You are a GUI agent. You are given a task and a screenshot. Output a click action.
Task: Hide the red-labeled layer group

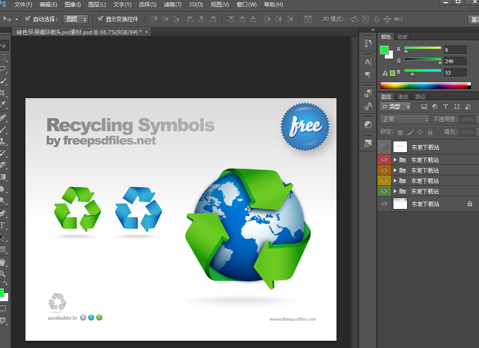tap(384, 160)
